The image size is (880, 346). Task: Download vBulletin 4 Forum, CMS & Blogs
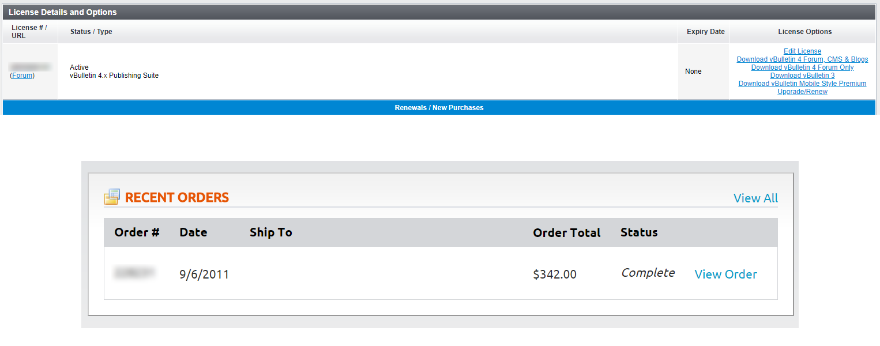tap(802, 59)
